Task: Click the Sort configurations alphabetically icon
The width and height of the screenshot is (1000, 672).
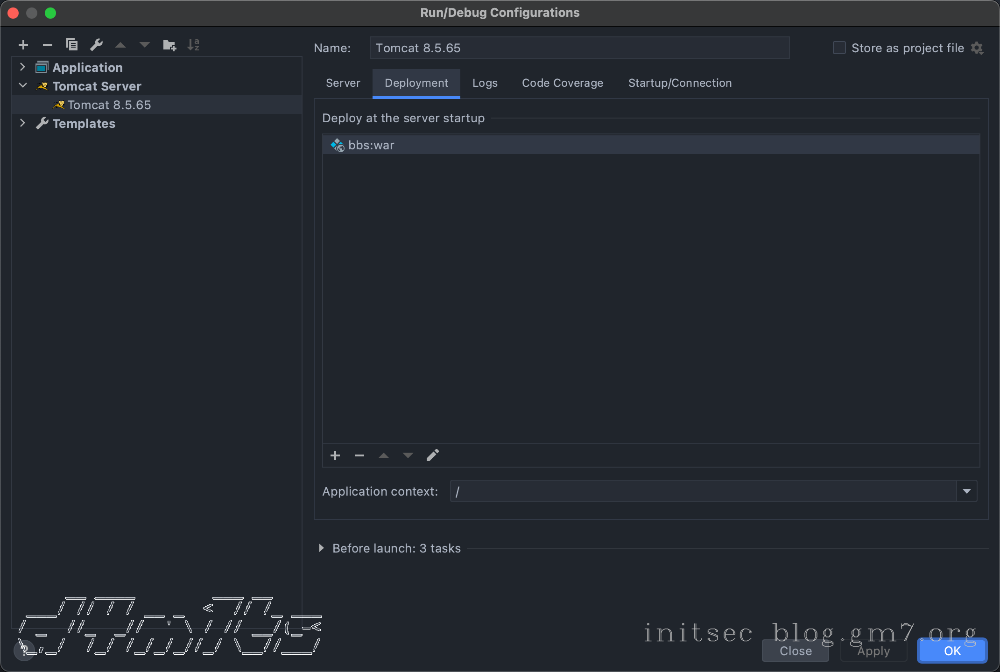Action: point(193,45)
